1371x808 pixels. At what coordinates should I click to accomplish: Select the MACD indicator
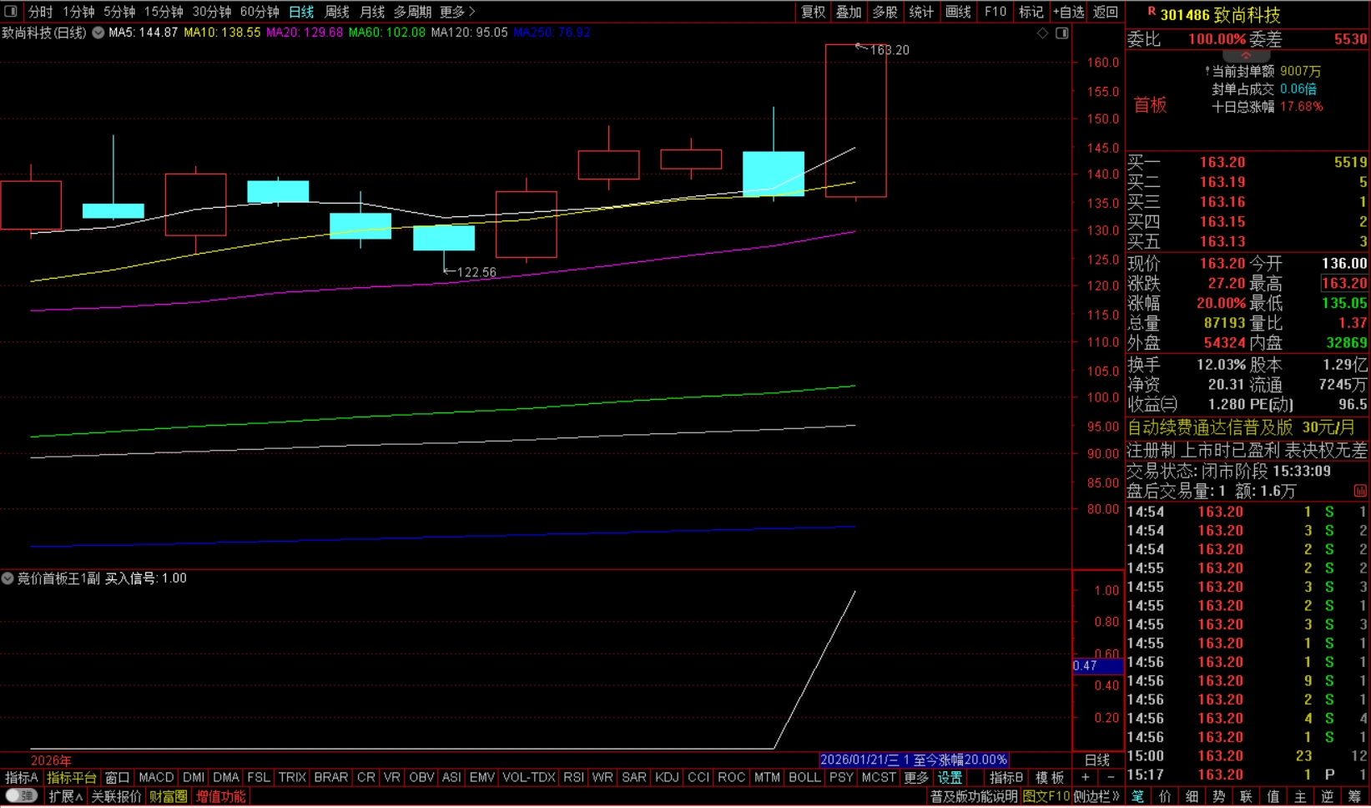tap(156, 777)
